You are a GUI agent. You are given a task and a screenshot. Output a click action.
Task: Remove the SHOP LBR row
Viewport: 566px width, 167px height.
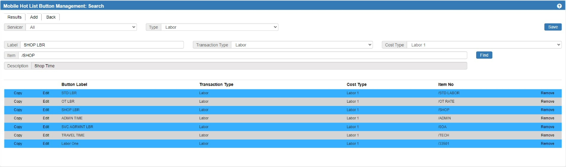[547, 110]
